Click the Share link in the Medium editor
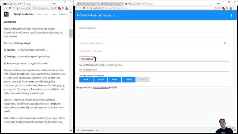The image size is (238, 134). [54, 14]
